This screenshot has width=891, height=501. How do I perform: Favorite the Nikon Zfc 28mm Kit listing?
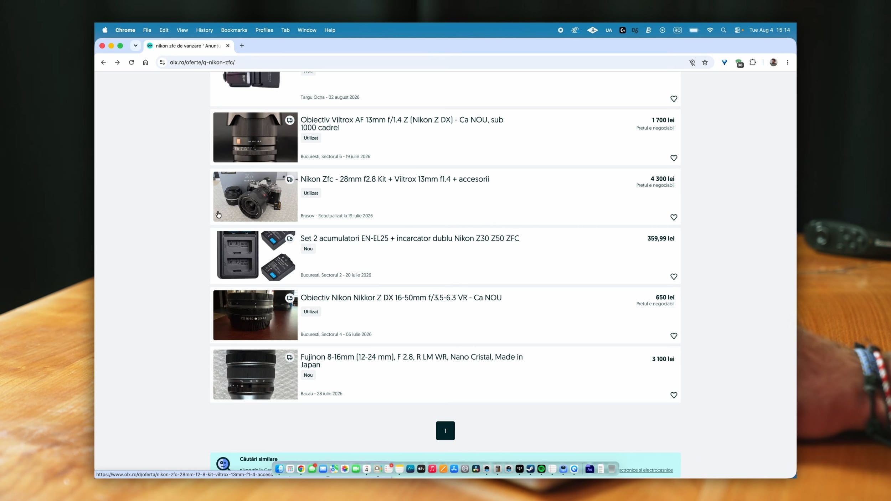(674, 217)
